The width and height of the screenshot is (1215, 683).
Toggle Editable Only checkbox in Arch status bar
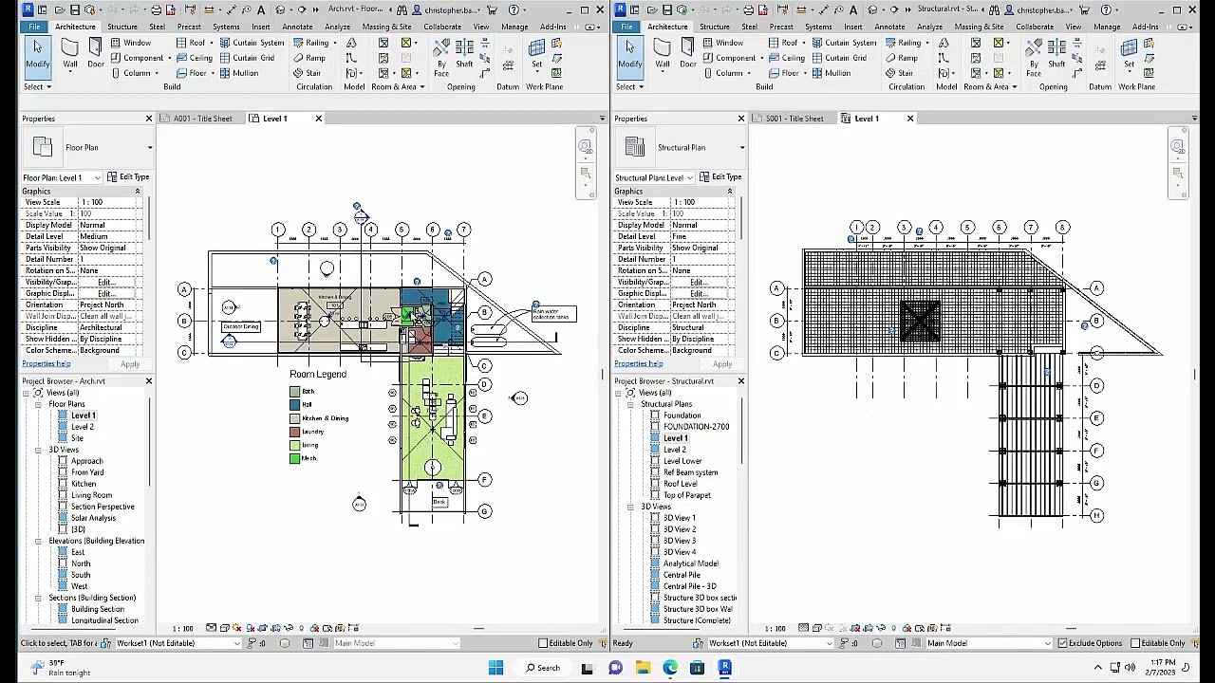click(543, 643)
